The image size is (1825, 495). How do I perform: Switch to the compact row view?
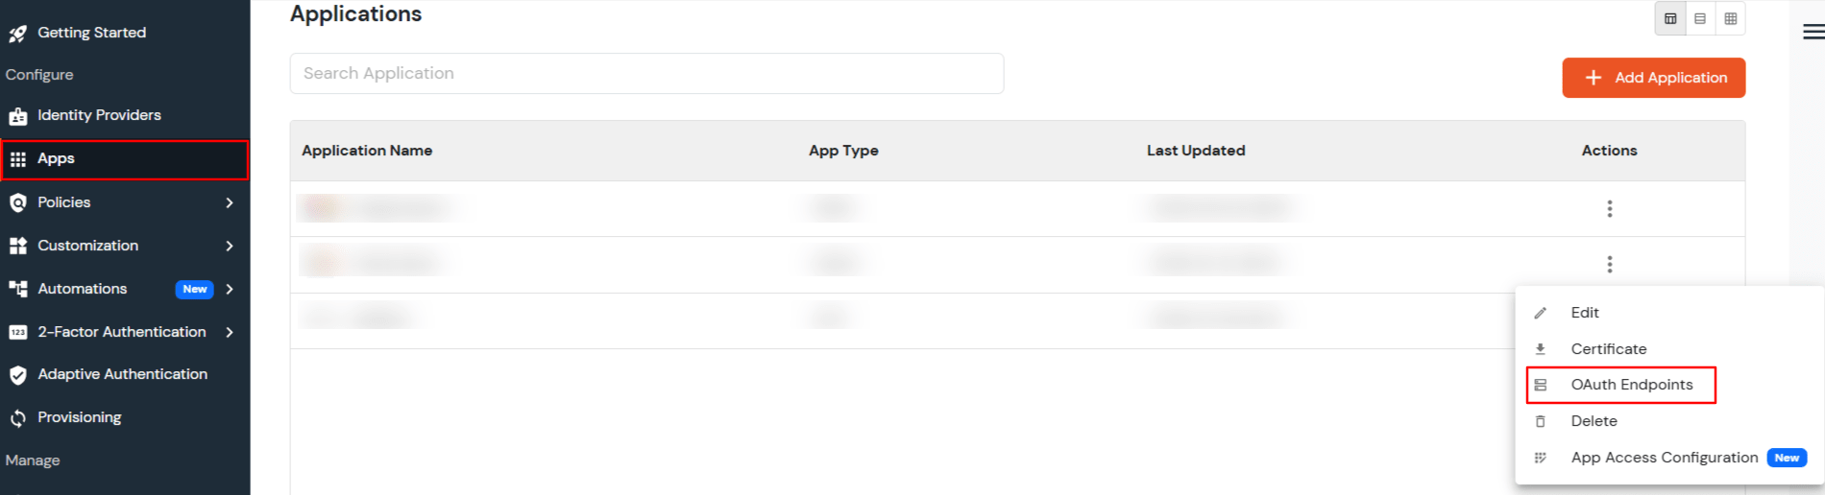pos(1700,19)
